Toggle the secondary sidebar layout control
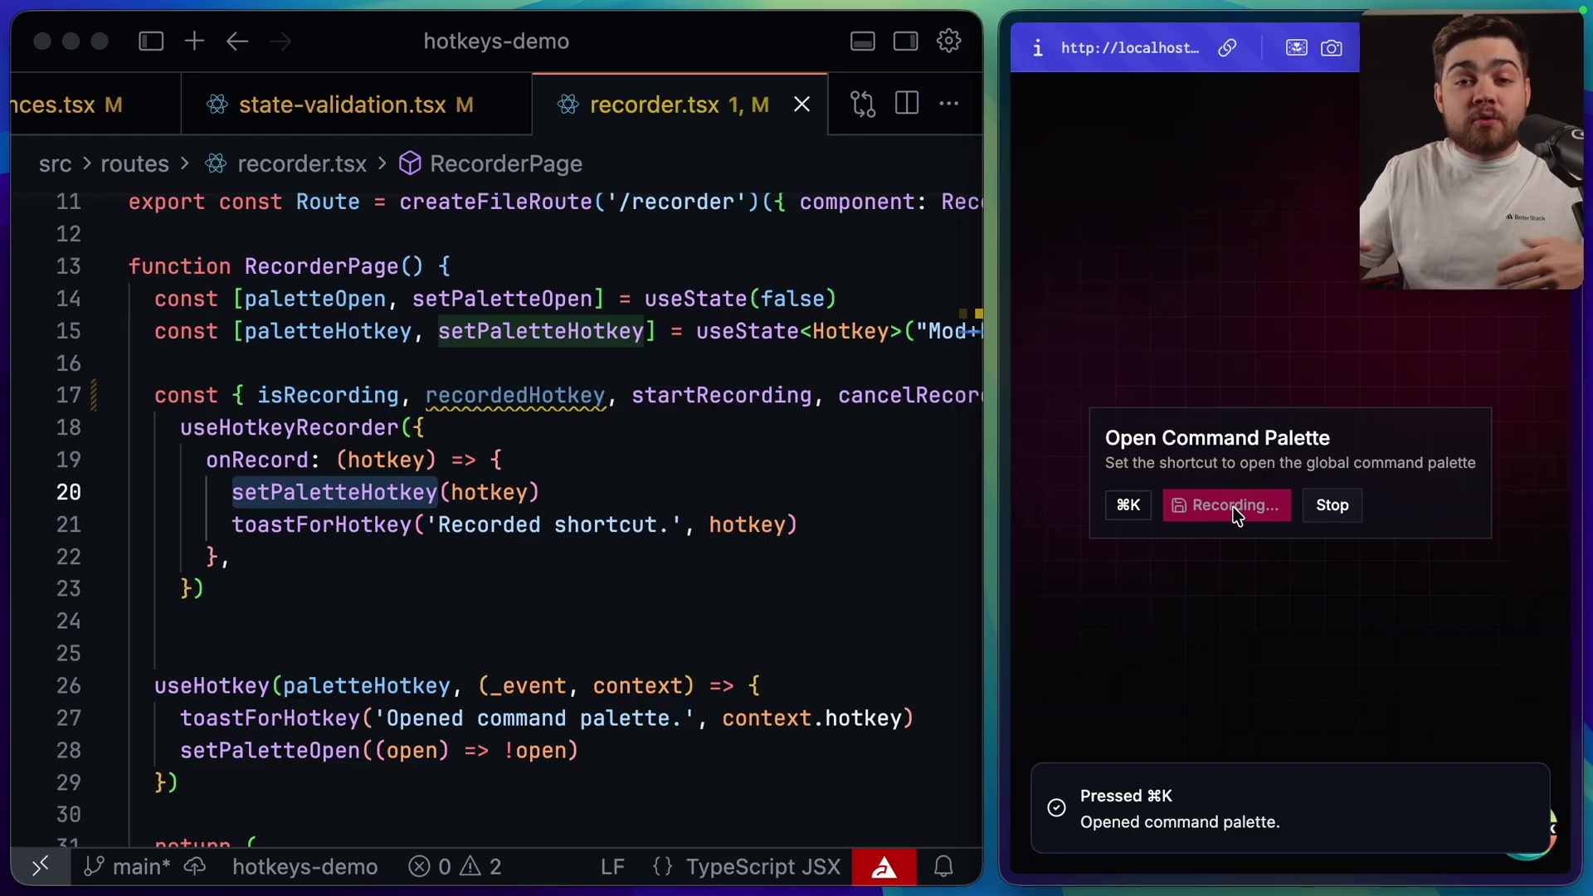Viewport: 1593px width, 896px height. click(x=905, y=41)
